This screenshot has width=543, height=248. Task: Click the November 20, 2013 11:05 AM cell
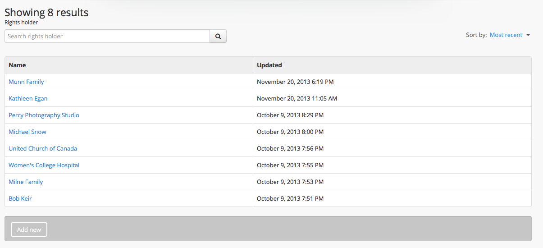(297, 99)
